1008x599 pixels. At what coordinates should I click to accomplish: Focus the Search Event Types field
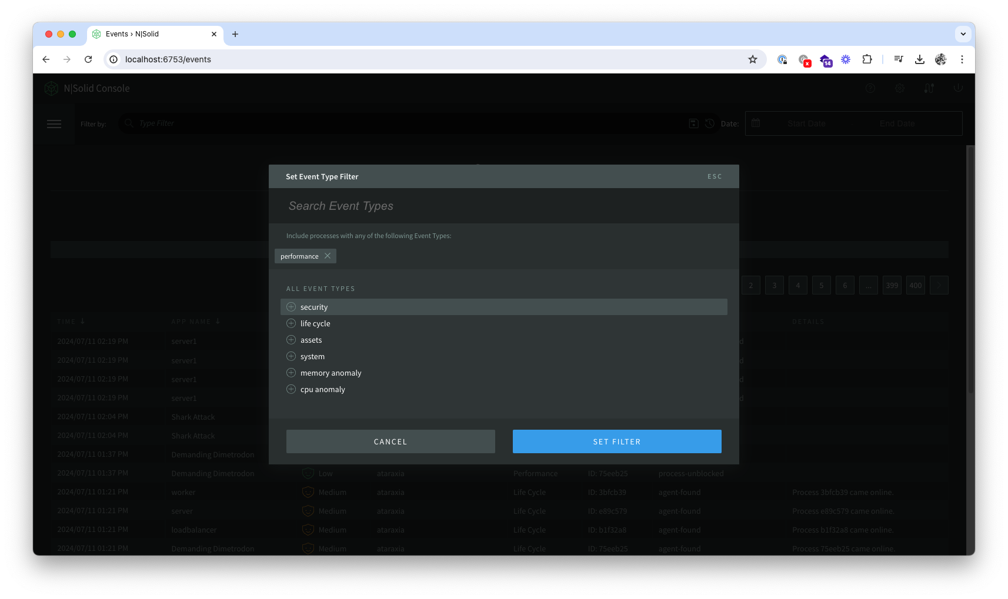pos(503,206)
